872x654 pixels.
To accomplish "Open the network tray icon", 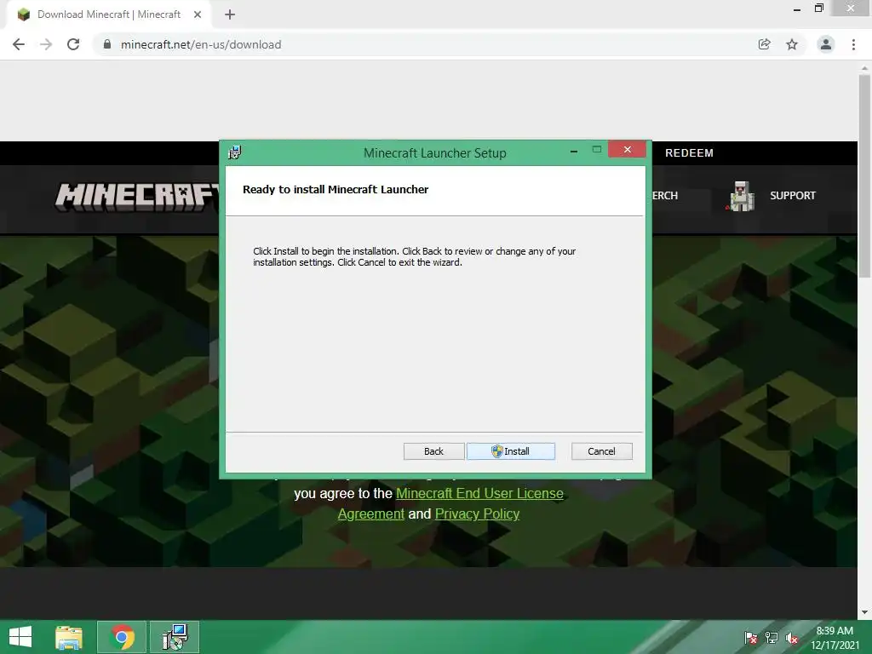I will [772, 638].
